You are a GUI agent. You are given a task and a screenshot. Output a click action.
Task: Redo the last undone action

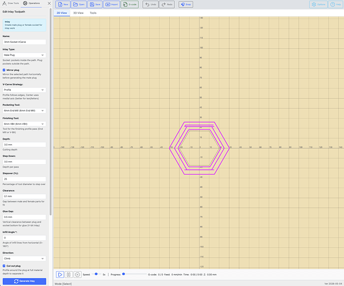coord(167,5)
